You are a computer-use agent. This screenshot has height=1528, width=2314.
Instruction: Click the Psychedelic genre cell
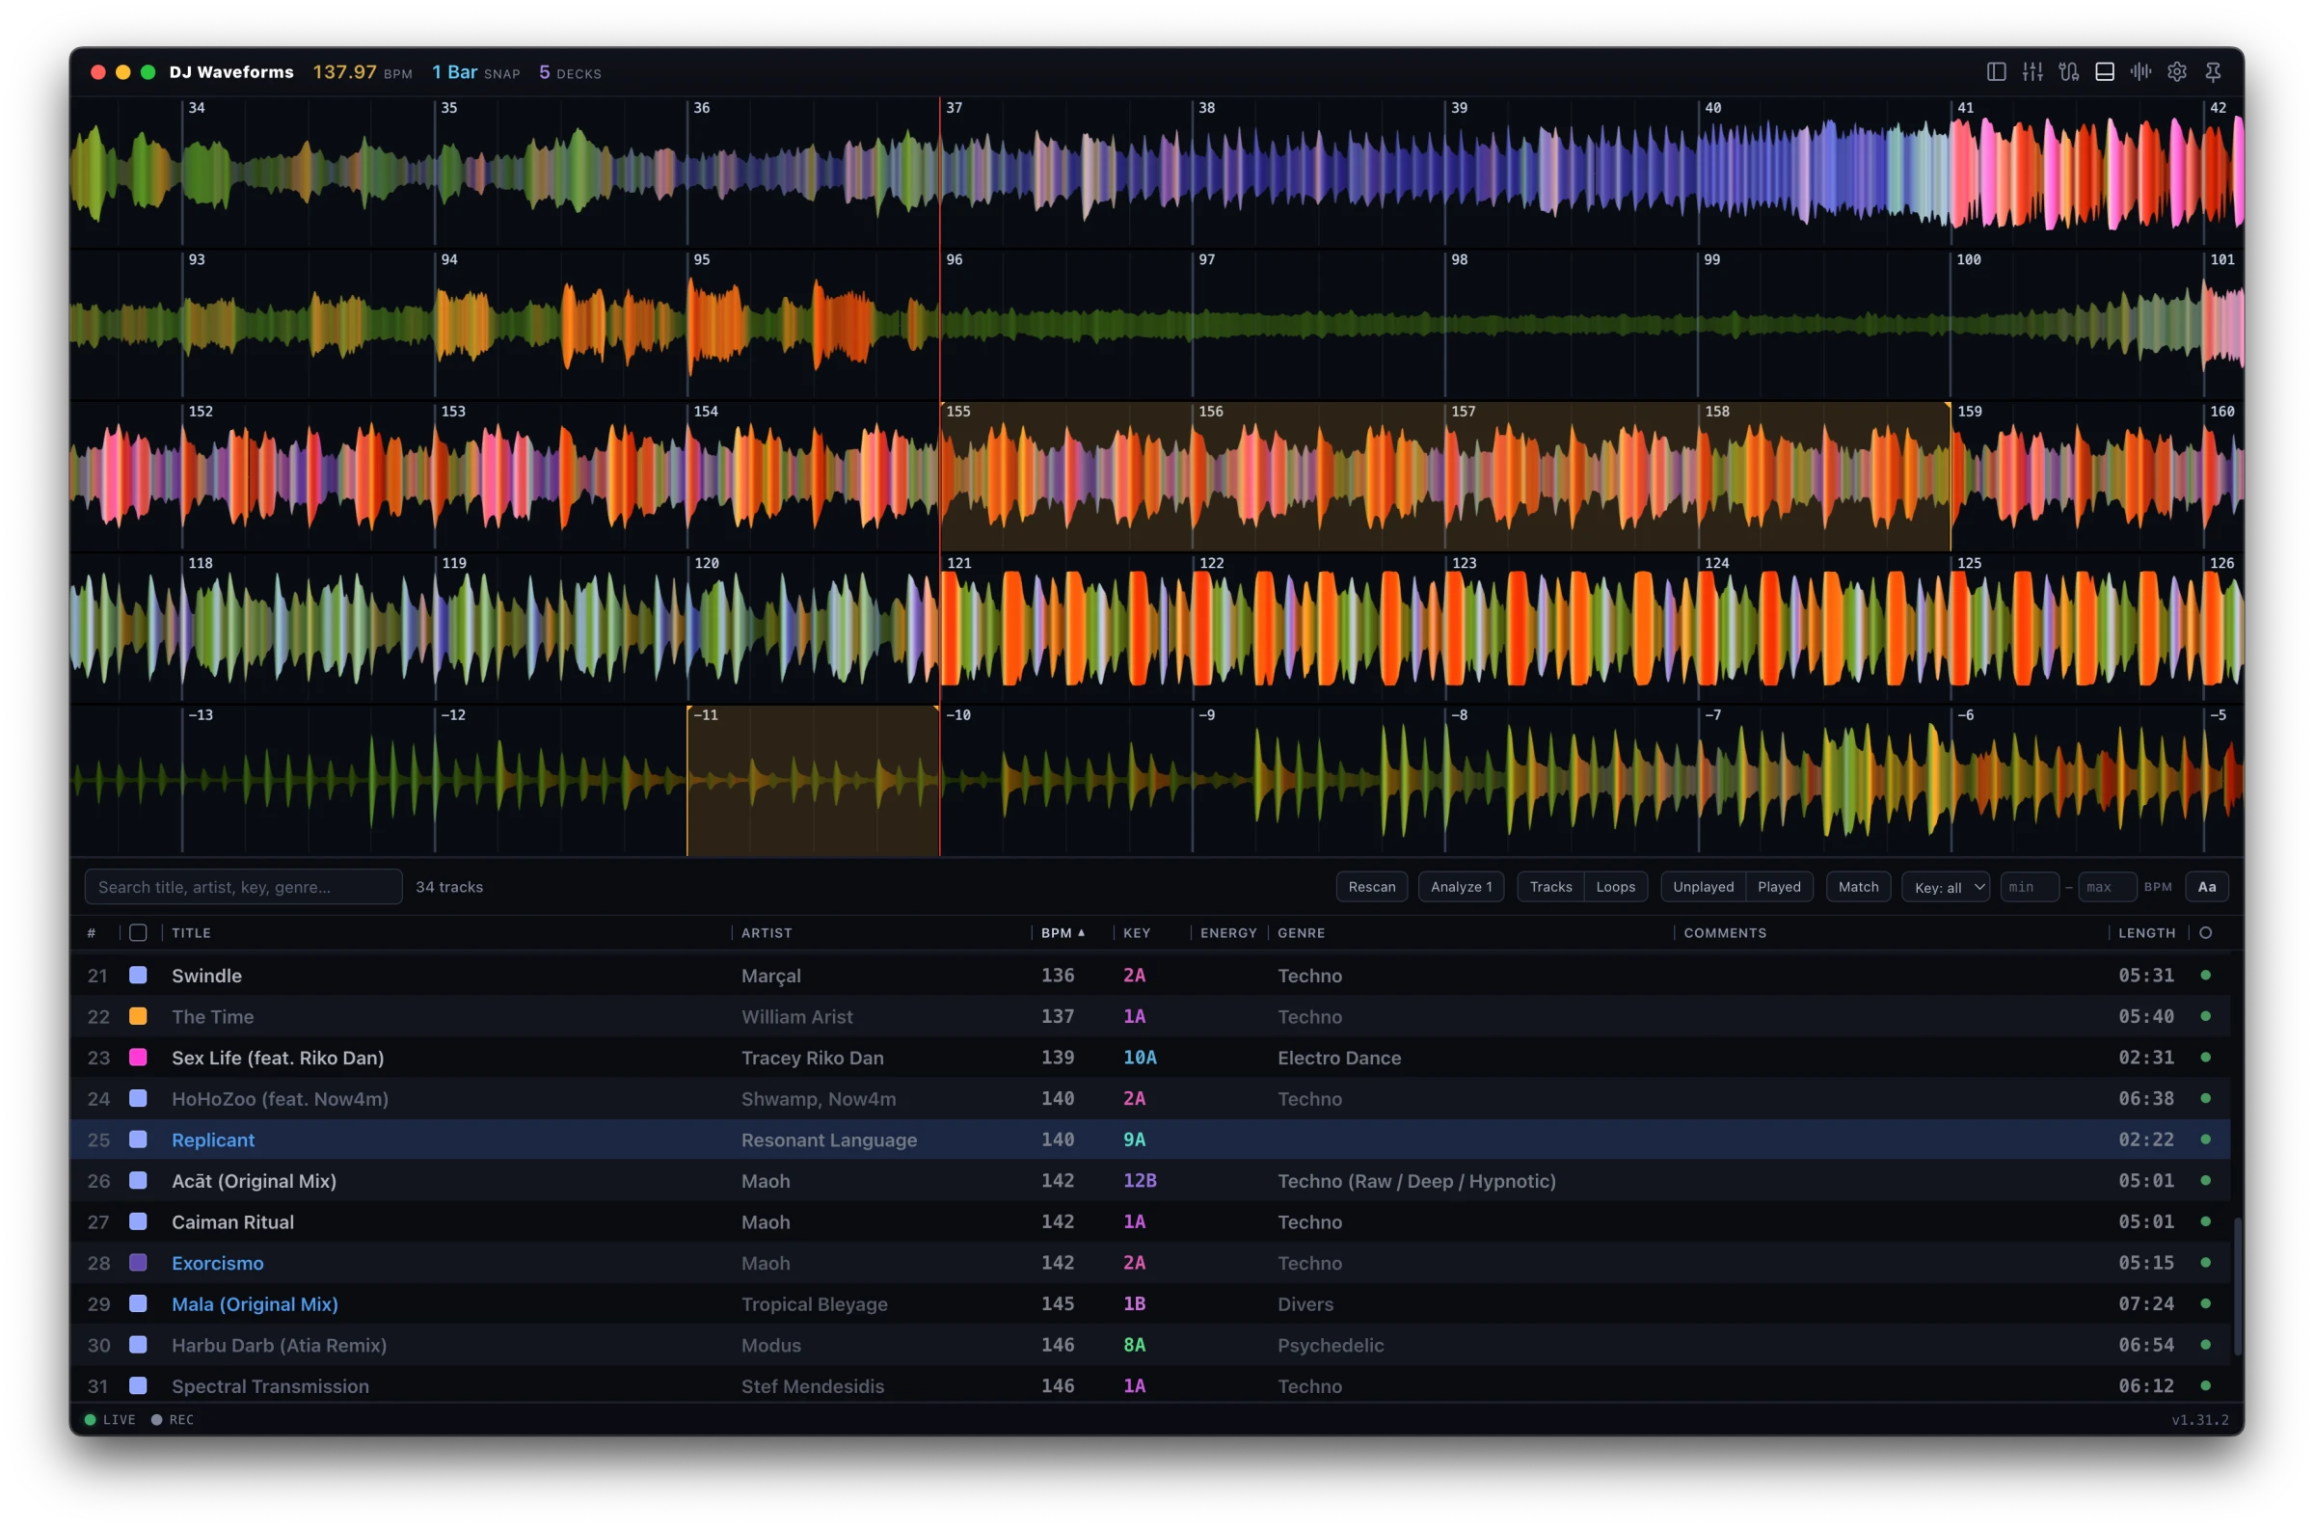[1330, 1345]
